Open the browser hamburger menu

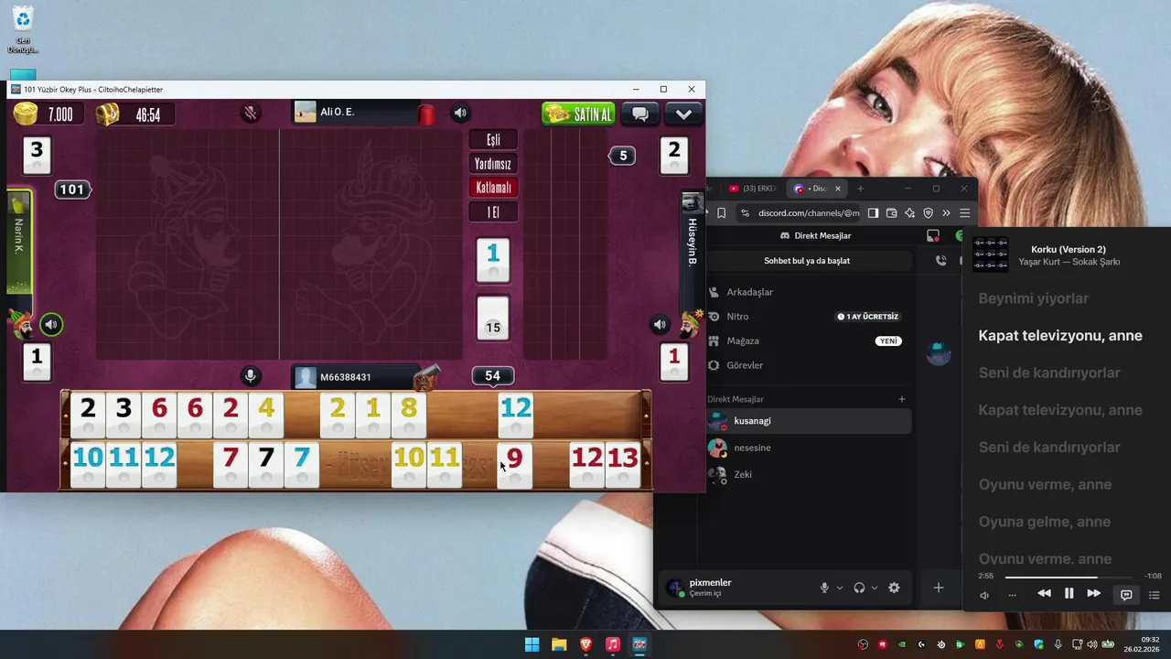[964, 213]
